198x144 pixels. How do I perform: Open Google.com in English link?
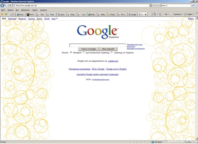(x=116, y=69)
